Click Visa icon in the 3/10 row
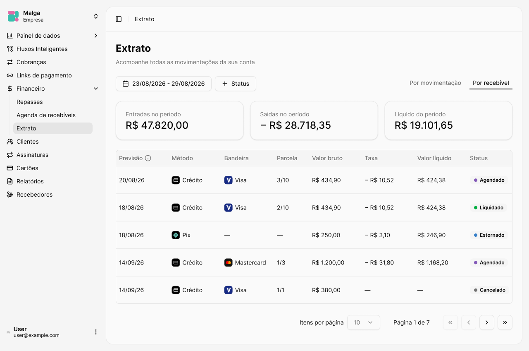 pos(228,180)
